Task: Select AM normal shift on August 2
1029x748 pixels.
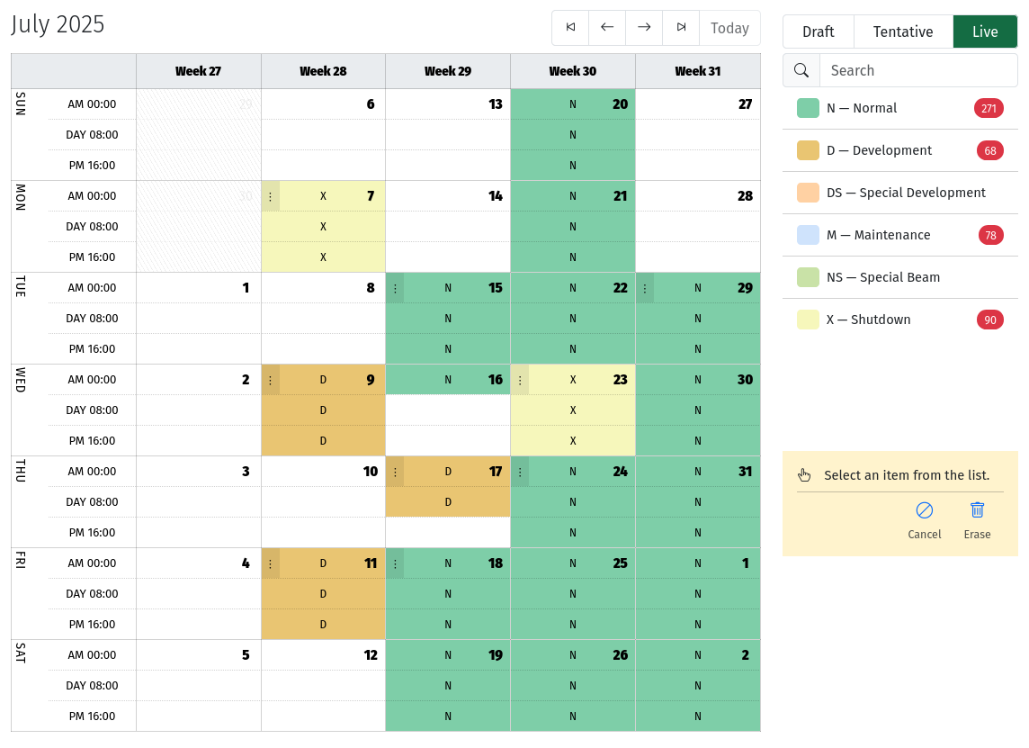Action: pos(698,655)
